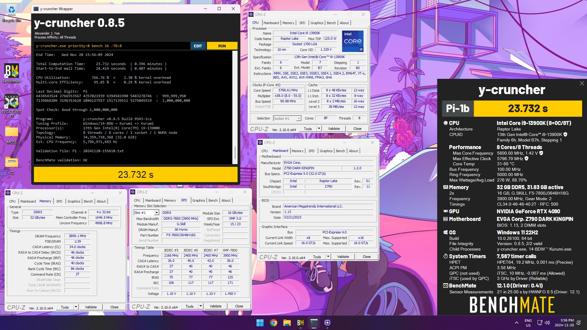
Task: Switch to the About tab in the top CPU-Z window
Action: click(344, 23)
